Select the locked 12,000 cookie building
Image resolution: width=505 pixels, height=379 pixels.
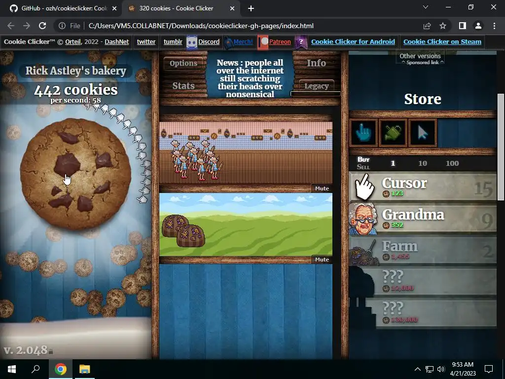pos(423,282)
